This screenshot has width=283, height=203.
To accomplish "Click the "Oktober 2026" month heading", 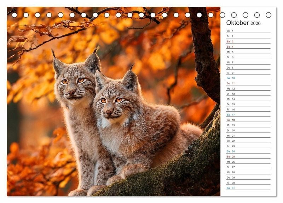I will (243, 23).
